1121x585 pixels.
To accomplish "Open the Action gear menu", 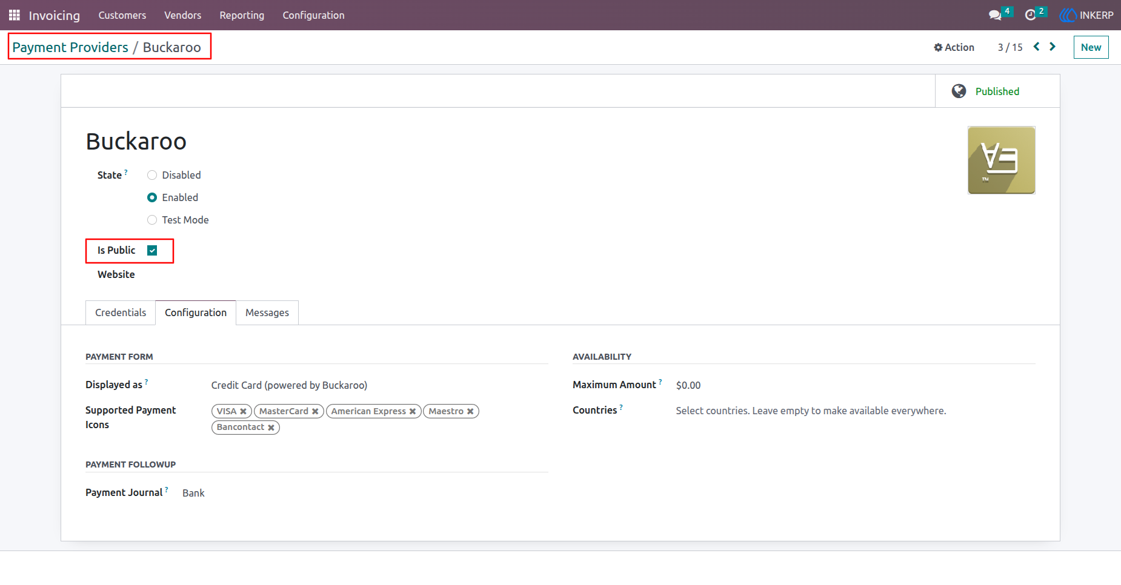I will [x=954, y=47].
